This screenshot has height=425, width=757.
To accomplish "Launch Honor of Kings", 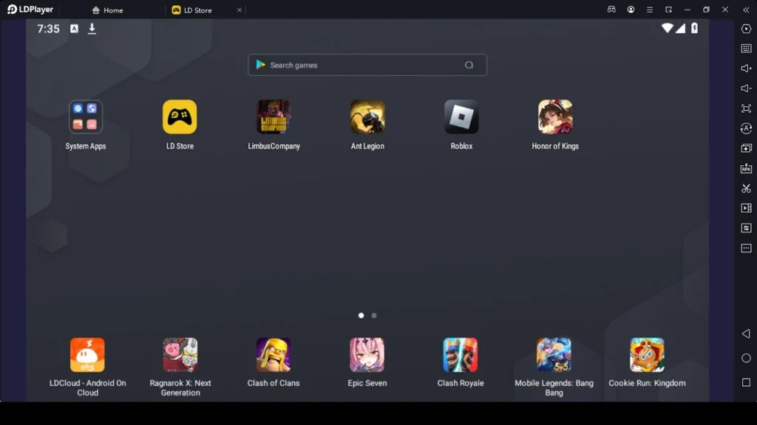I will tap(555, 117).
